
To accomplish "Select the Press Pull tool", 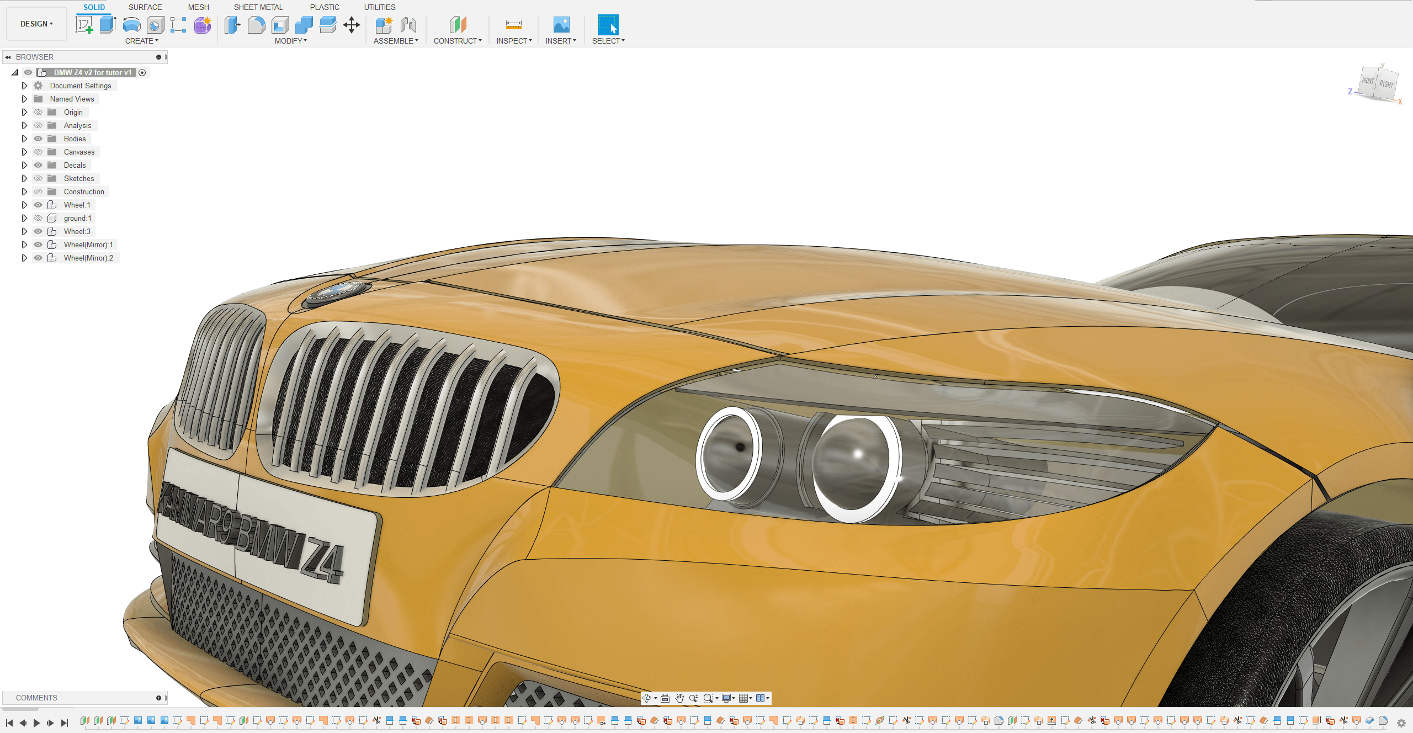I will [232, 25].
